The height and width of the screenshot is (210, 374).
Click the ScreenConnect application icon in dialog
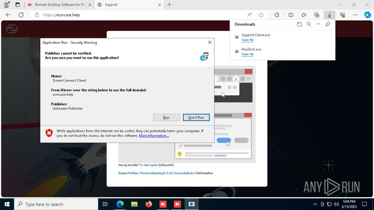(204, 56)
